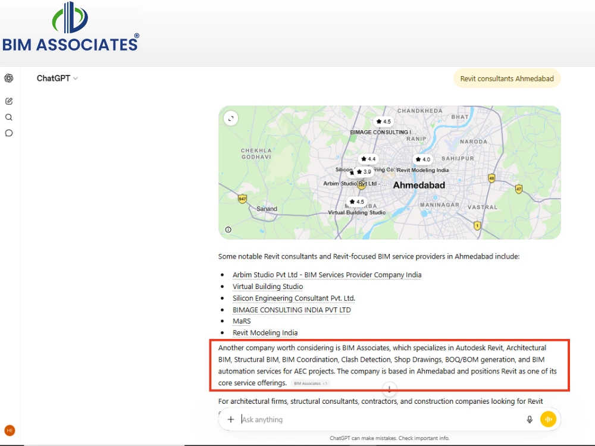Open Arbim Studio Pvt Ltd link

(x=327, y=275)
